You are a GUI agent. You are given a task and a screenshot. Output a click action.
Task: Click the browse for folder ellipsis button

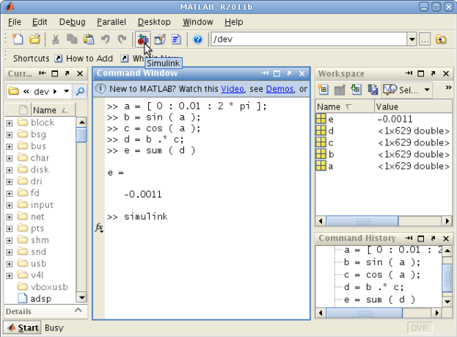[425, 39]
